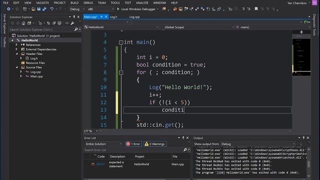Toggle the 0 Warnings filter button
The width and height of the screenshot is (320, 180).
155,144
